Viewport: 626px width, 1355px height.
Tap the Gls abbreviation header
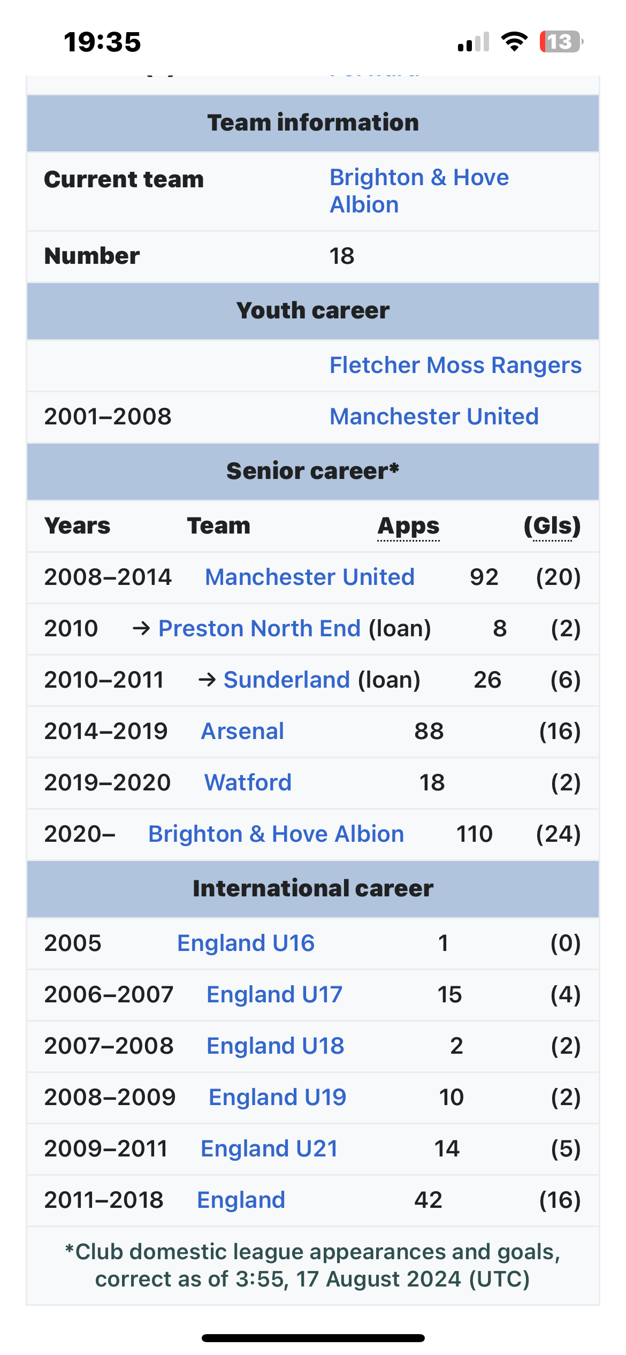(x=553, y=527)
